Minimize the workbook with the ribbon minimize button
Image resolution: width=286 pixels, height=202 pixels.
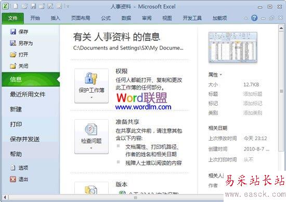263,18
